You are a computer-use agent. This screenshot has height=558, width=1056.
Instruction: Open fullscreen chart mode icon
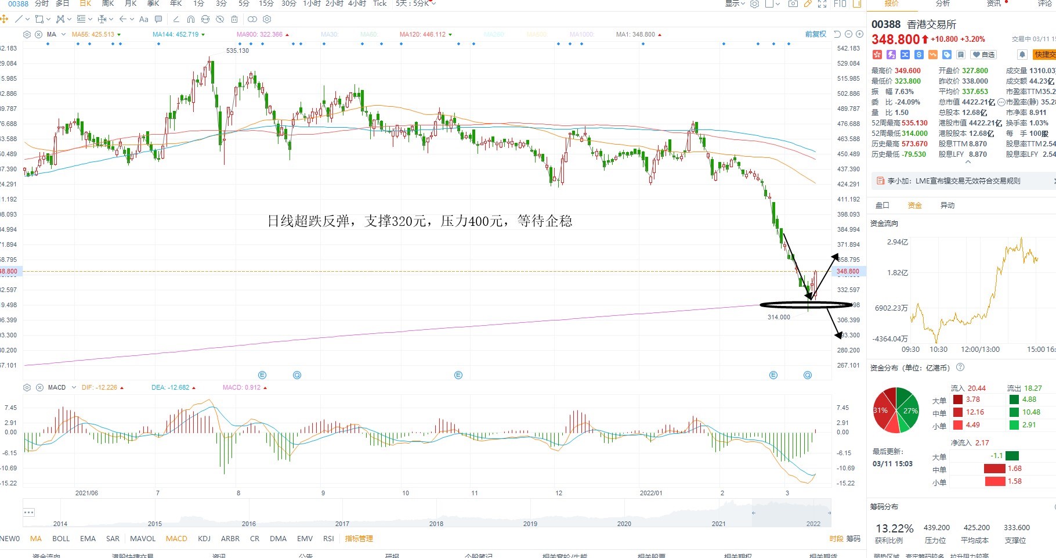point(822,3)
